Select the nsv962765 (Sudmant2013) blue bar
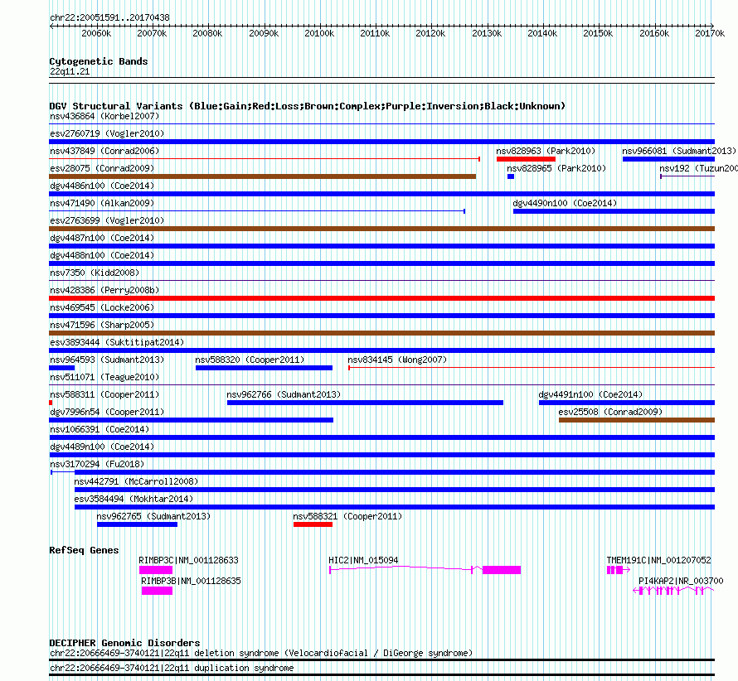Viewport: 738px width, 681px height. pos(137,524)
